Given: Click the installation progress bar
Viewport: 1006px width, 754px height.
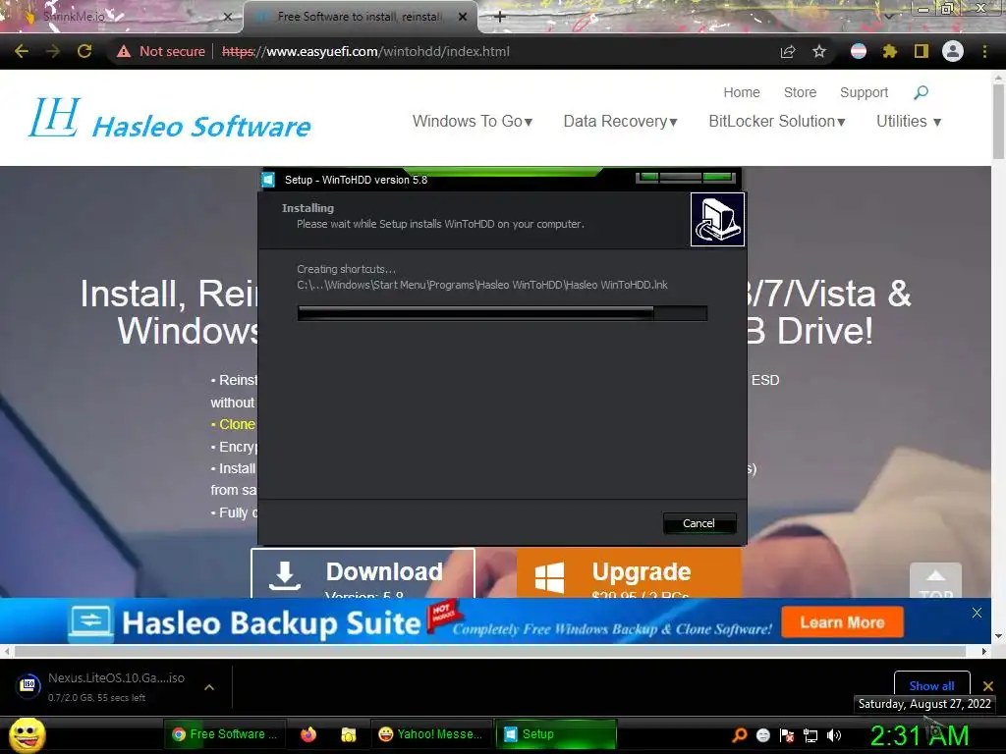Looking at the screenshot, I should pyautogui.click(x=502, y=313).
